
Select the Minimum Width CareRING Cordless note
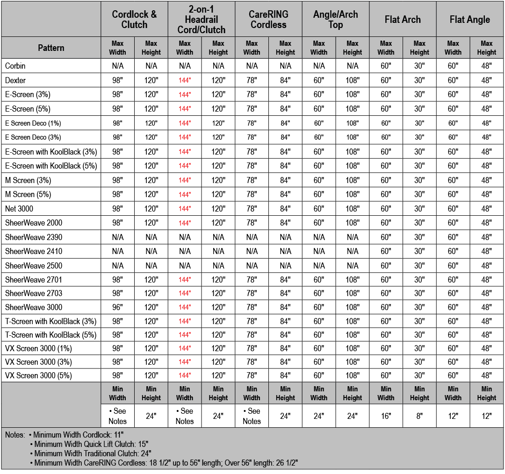click(x=166, y=463)
